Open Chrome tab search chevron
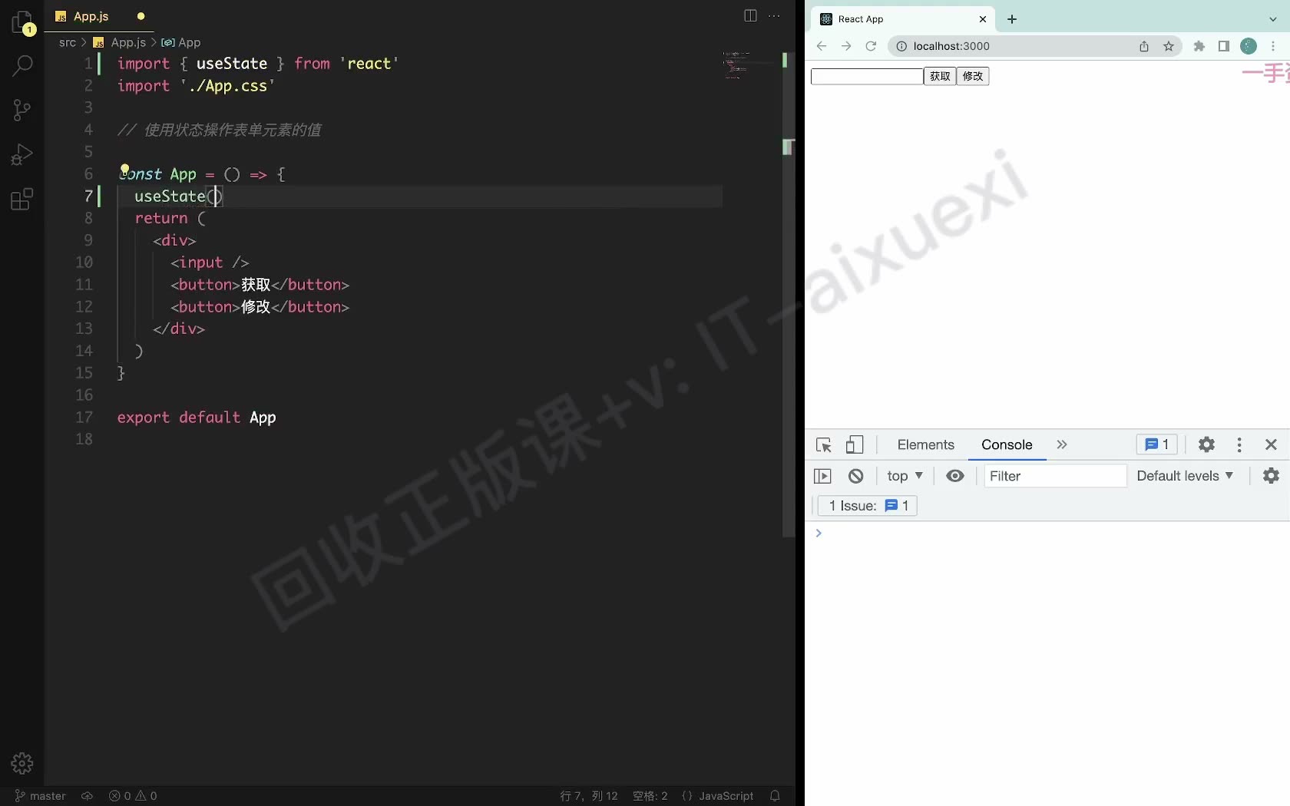Screen dimensions: 1290x806 tap(1273, 19)
